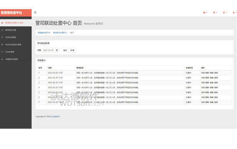This screenshot has height=149, width=237.
Task: Click the monitor icon for 警司联动处置
Action: [2, 30]
